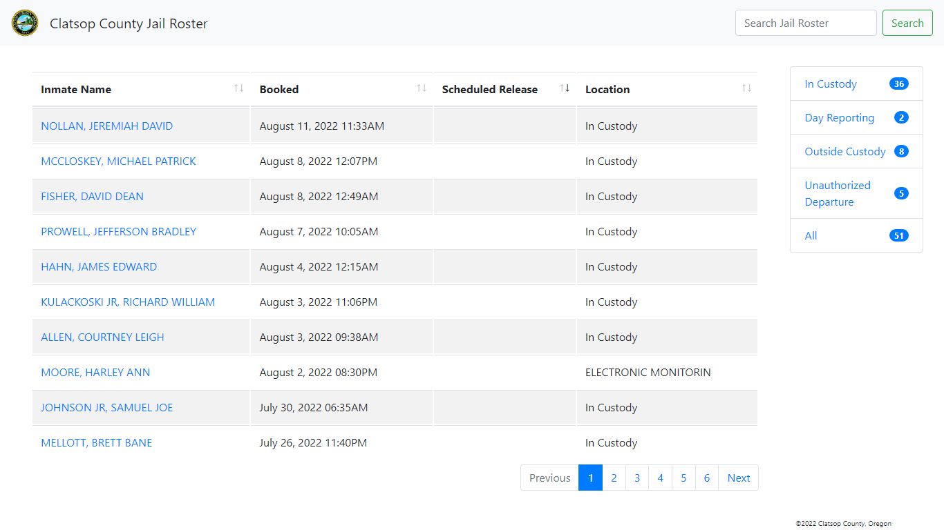The image size is (944, 530).
Task: Show All inmates filter
Action: point(811,236)
